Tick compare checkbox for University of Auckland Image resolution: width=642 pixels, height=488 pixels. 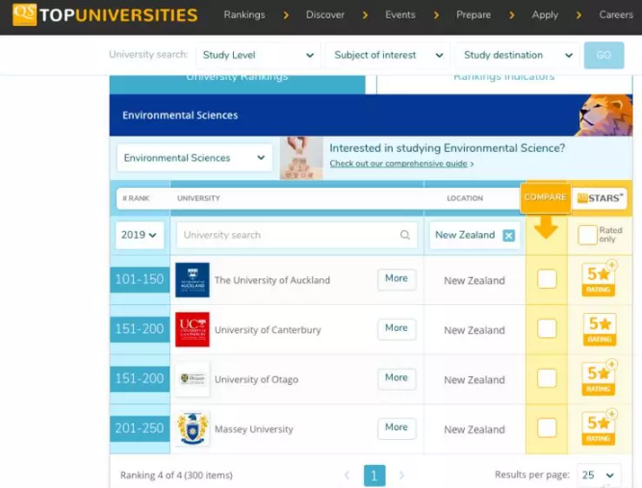(x=547, y=279)
